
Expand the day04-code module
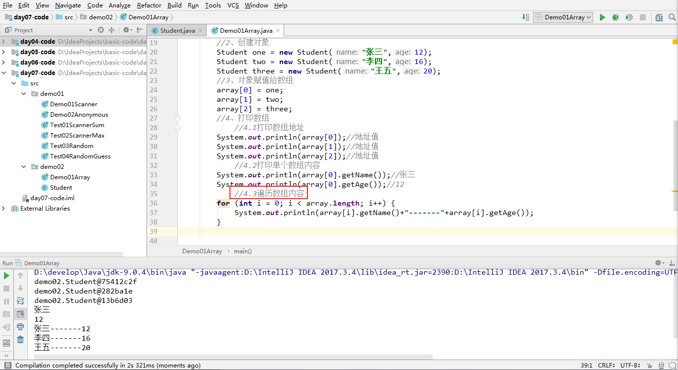click(x=4, y=42)
